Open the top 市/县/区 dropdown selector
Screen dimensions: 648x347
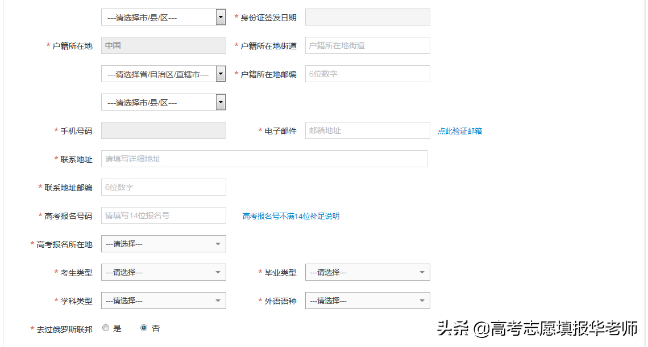tap(163, 16)
